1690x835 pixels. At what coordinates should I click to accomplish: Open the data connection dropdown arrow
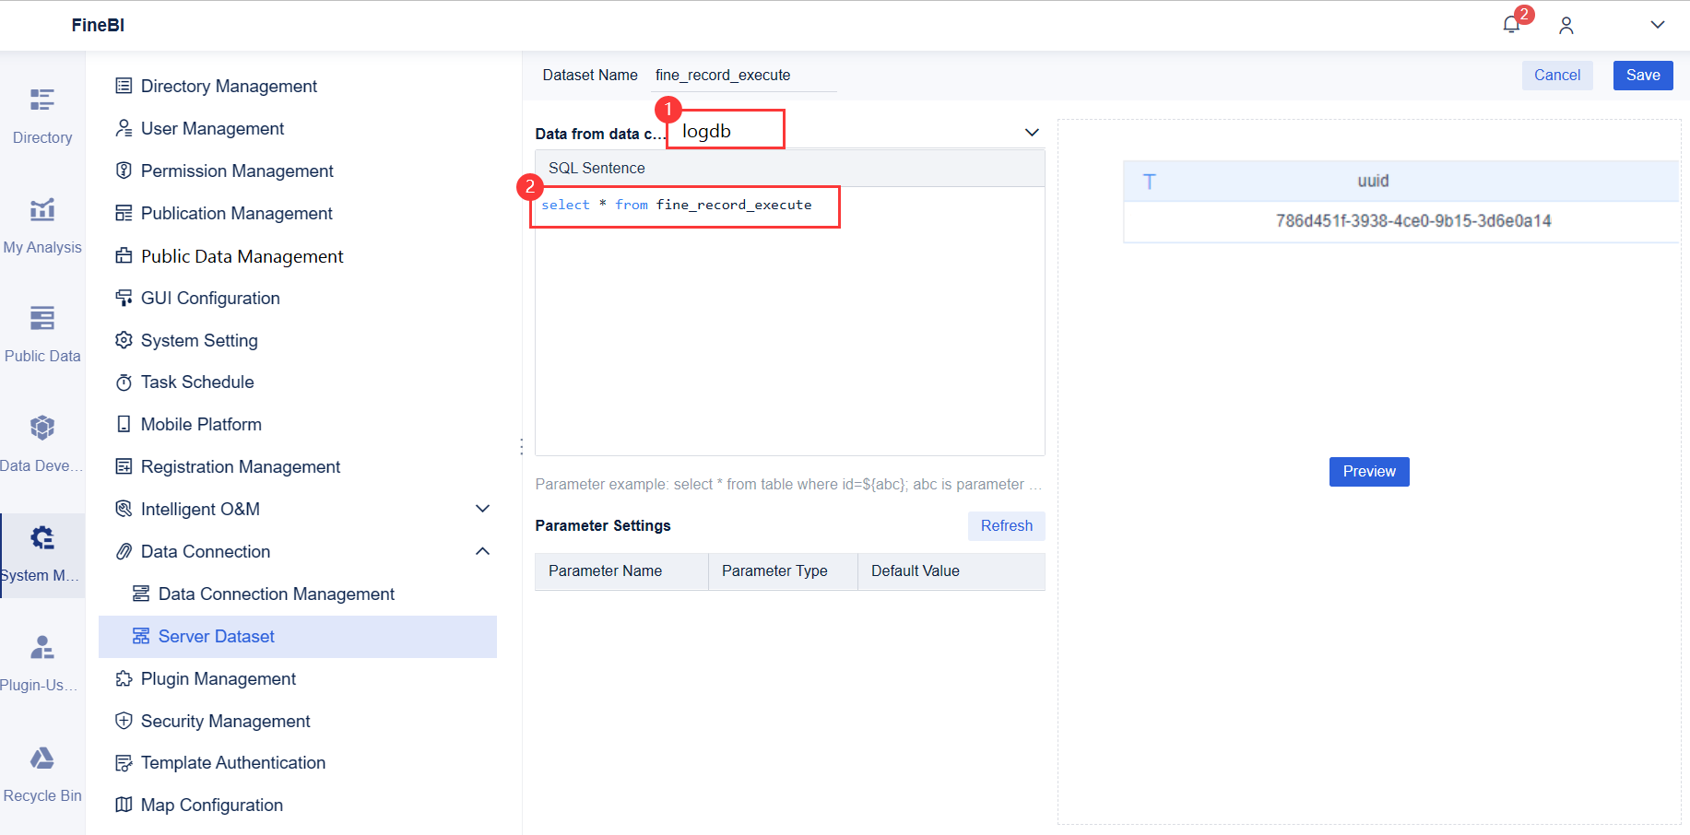[x=1032, y=133]
